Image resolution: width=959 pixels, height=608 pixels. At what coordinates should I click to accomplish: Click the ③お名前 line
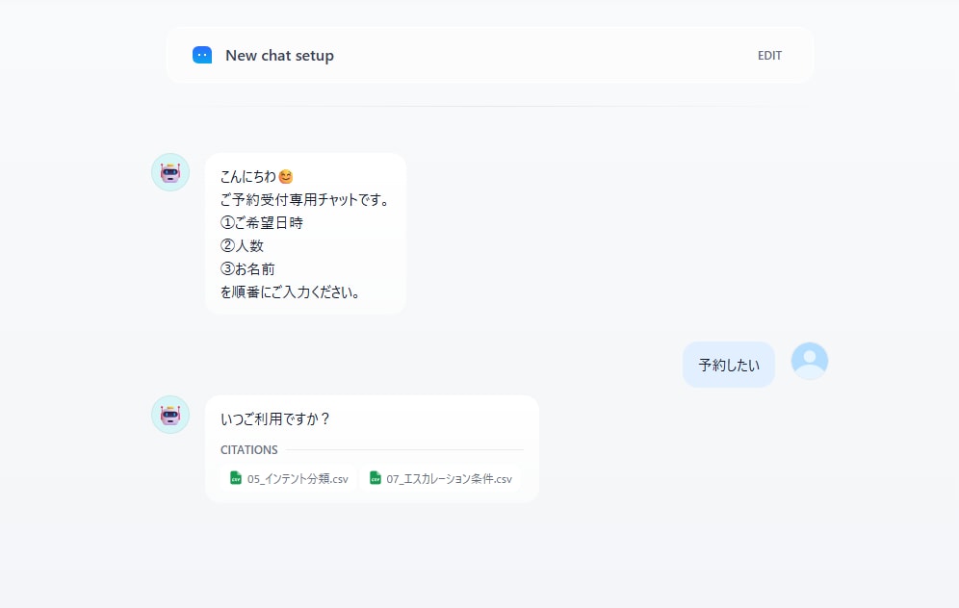[x=247, y=269]
